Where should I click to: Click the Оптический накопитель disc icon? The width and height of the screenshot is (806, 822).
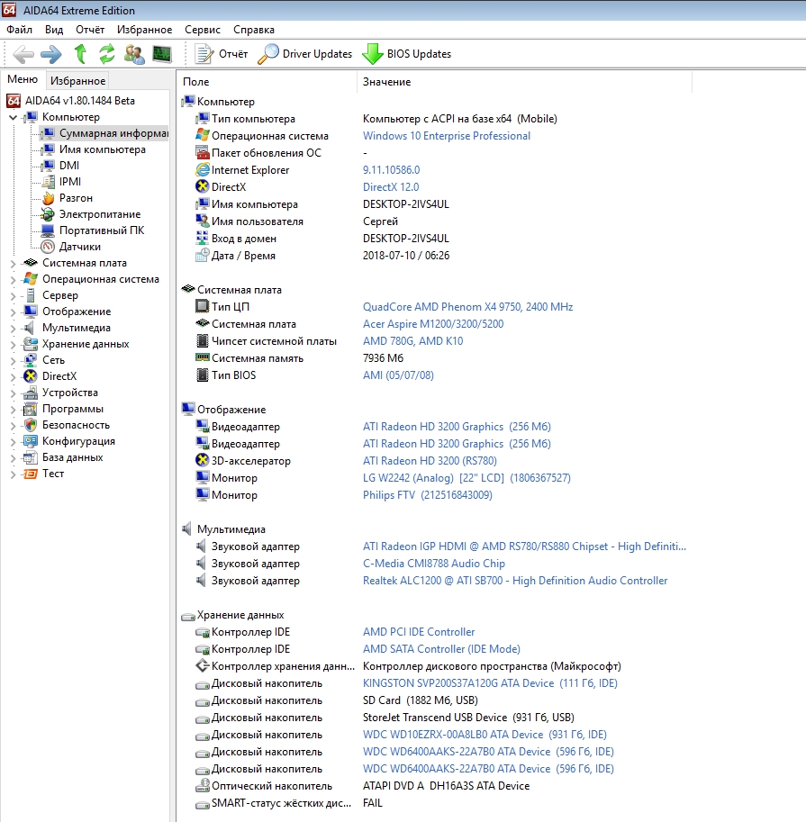pos(203,786)
